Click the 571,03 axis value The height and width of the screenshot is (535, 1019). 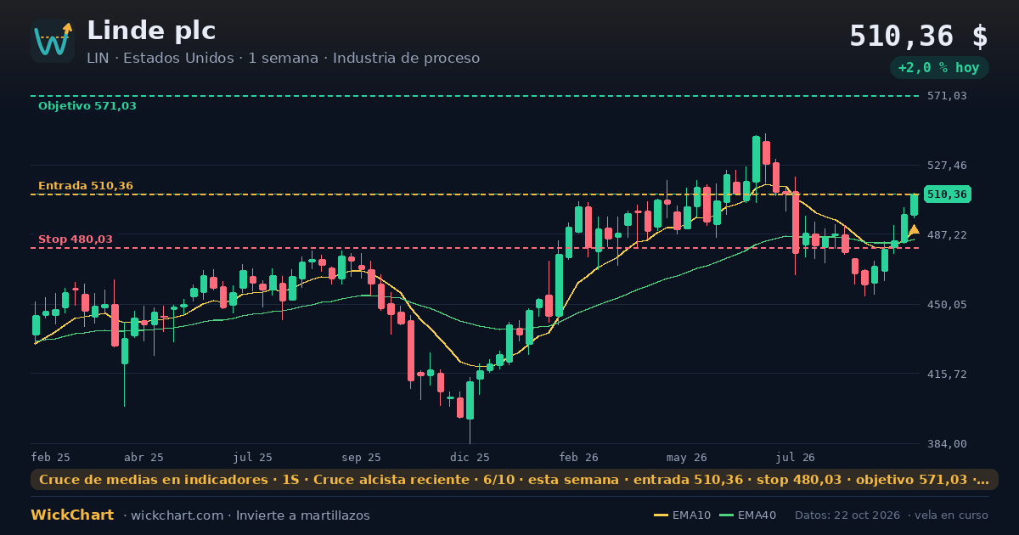947,96
